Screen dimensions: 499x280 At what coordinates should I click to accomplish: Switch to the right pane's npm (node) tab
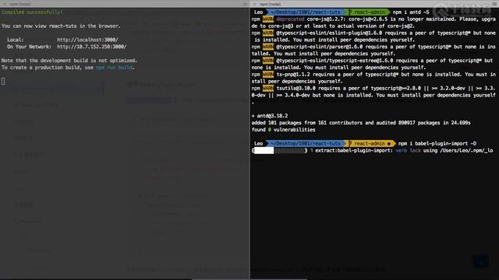click(x=270, y=4)
